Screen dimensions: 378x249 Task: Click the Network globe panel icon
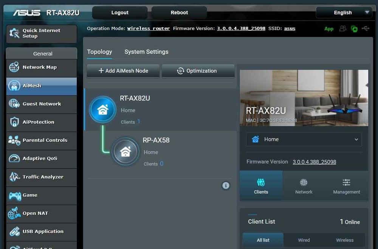coord(304,182)
